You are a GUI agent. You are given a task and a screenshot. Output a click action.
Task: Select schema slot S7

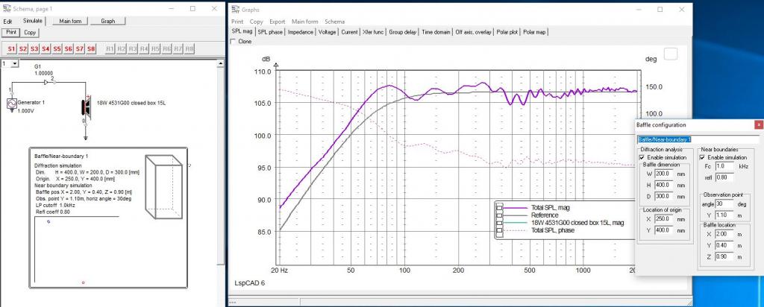[x=79, y=49]
